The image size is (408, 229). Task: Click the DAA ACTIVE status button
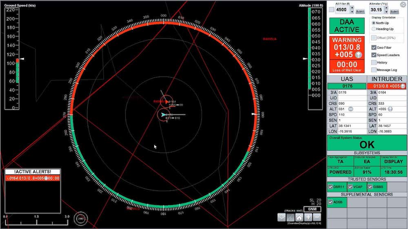point(347,26)
